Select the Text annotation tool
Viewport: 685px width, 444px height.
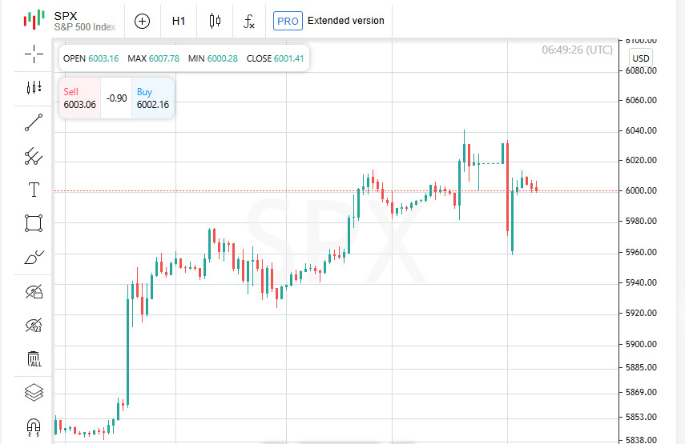tap(34, 190)
